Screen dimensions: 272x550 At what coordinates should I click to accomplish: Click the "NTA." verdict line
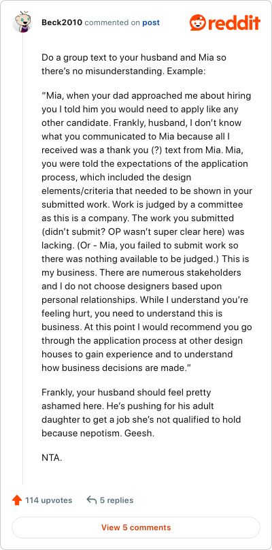point(52,457)
